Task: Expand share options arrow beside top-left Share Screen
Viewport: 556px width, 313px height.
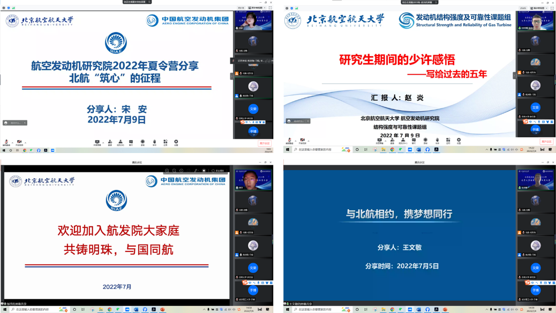Action: 102,141
